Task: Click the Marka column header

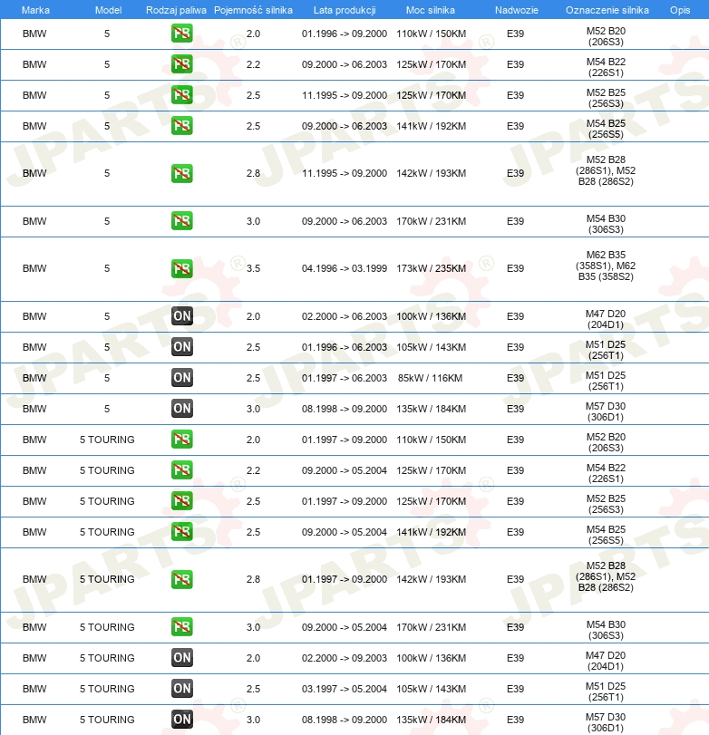Action: click(35, 10)
